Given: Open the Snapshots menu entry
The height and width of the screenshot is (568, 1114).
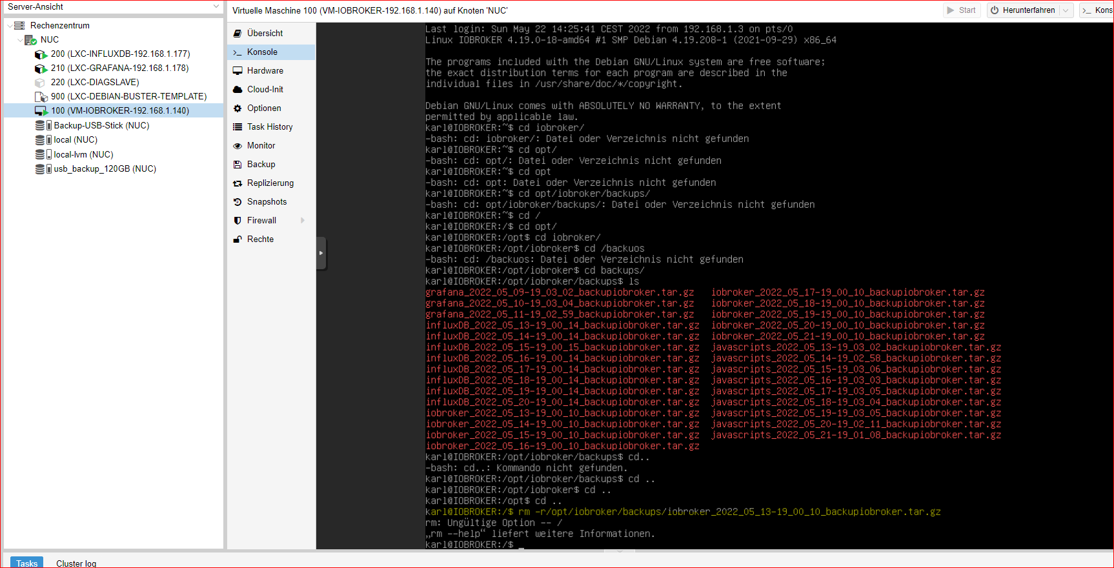Looking at the screenshot, I should (x=271, y=201).
